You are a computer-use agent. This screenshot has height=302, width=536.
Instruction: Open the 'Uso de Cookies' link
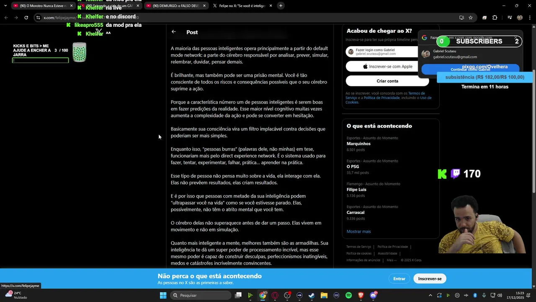[x=425, y=98]
